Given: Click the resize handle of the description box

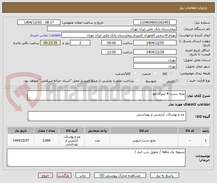Looking at the screenshot, I should point(29,99).
